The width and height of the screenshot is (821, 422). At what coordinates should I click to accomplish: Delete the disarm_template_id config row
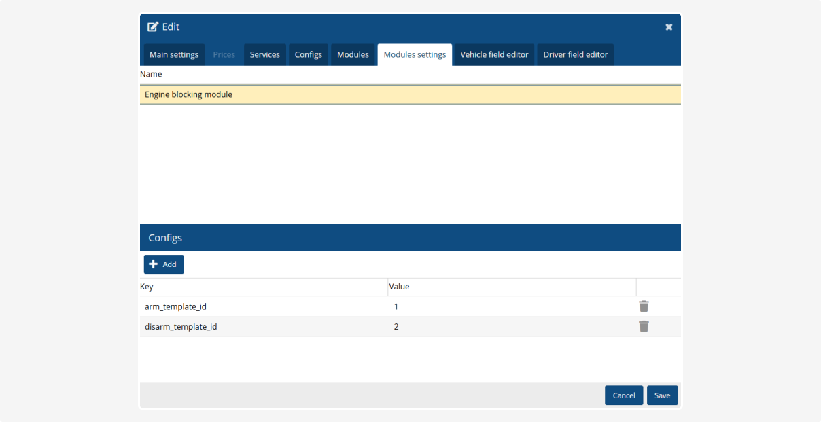[644, 327]
